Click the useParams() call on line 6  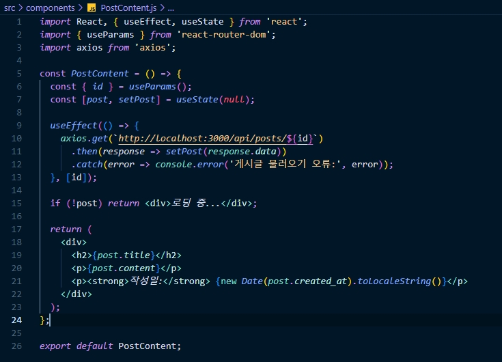click(x=157, y=87)
